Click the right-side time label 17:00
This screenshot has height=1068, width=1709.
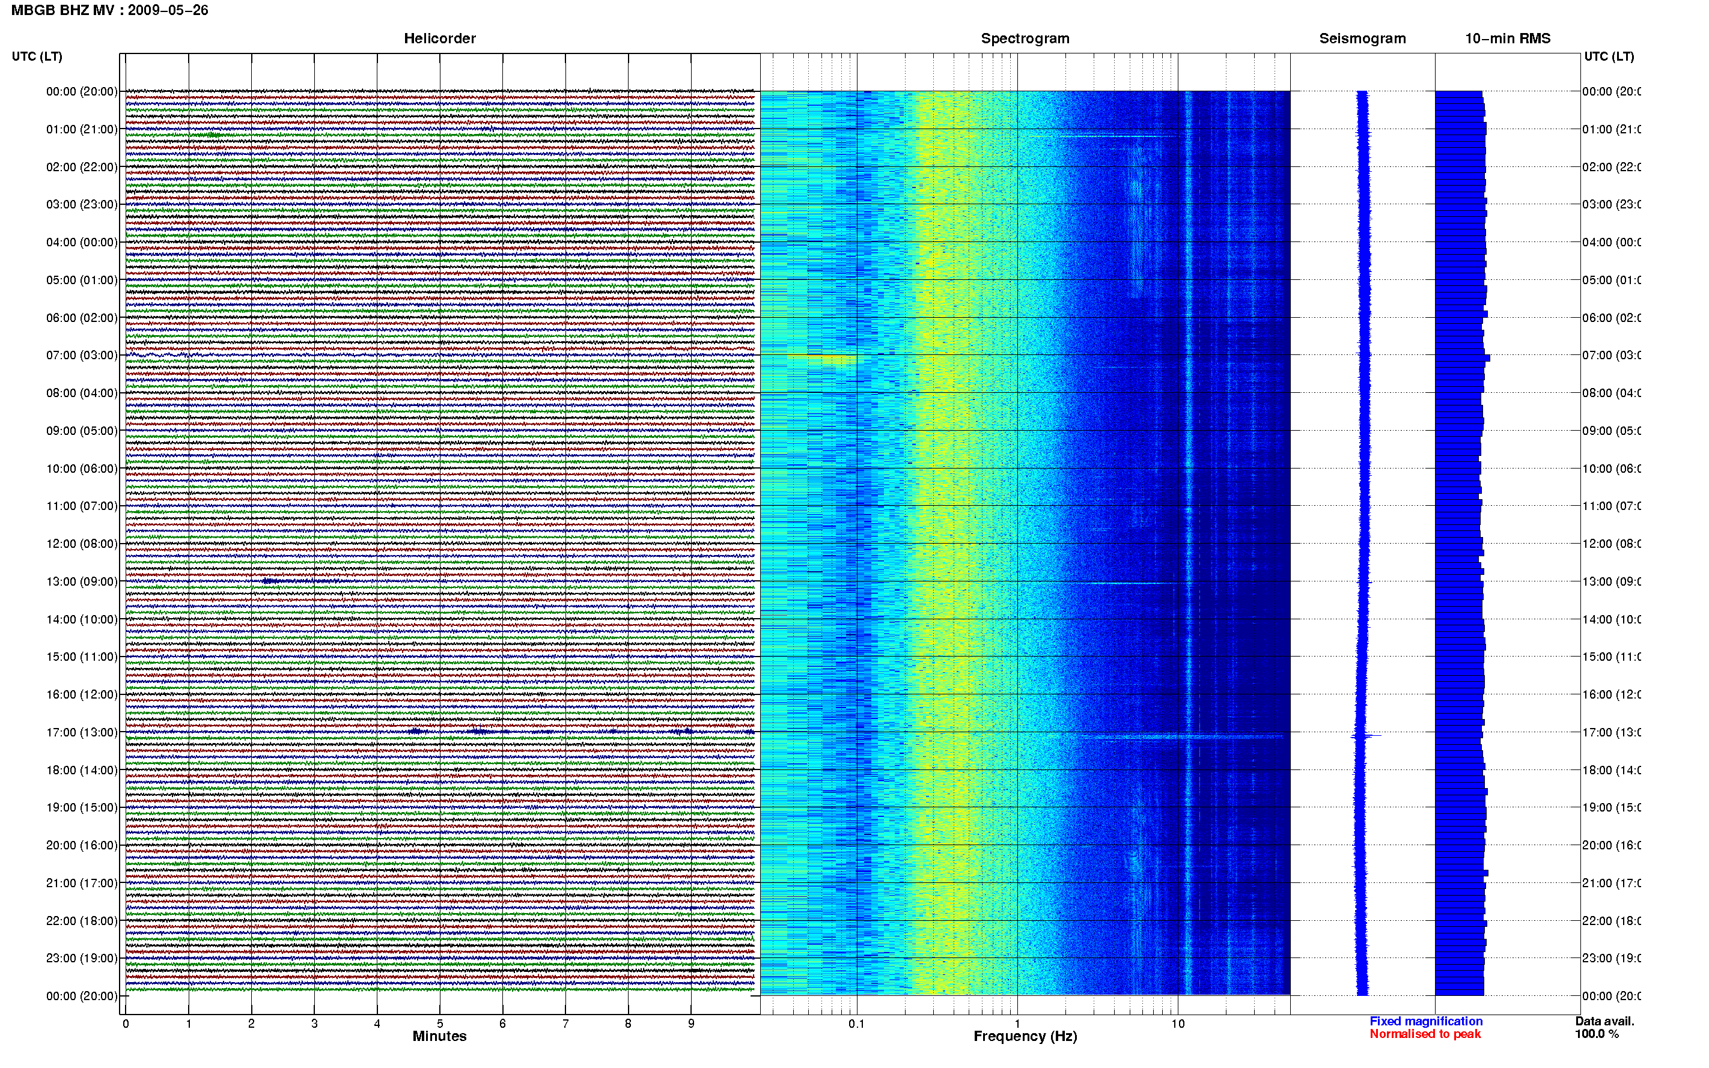1611,732
